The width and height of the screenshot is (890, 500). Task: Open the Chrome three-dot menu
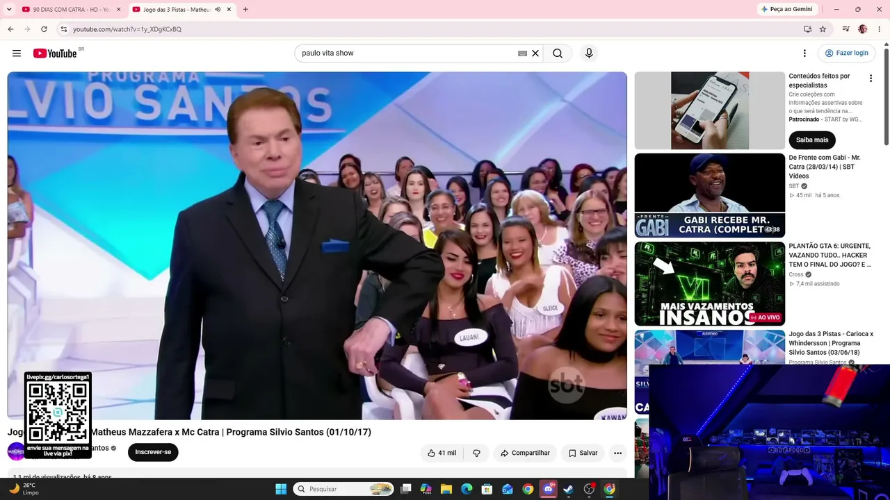coord(879,29)
